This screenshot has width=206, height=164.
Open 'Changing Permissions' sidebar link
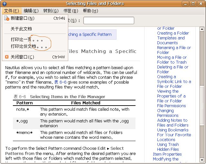(x=168, y=113)
